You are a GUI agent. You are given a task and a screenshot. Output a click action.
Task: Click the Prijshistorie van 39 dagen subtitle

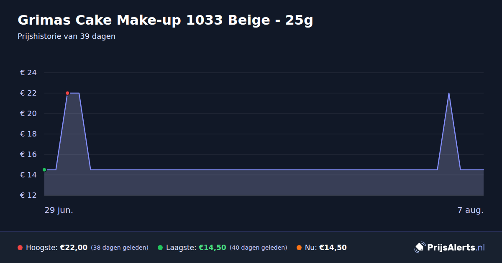tap(67, 36)
